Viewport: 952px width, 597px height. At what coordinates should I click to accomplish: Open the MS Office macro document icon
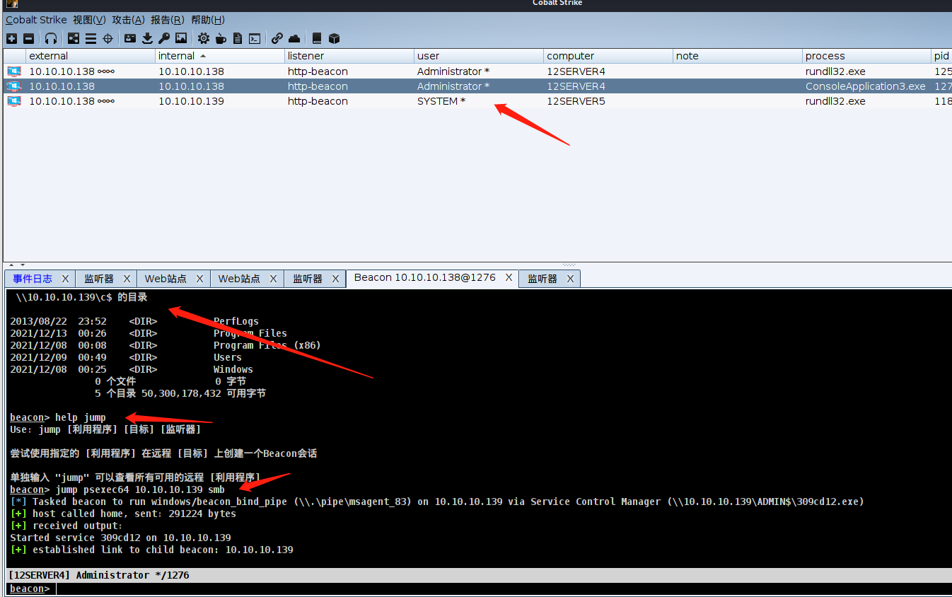(x=238, y=38)
